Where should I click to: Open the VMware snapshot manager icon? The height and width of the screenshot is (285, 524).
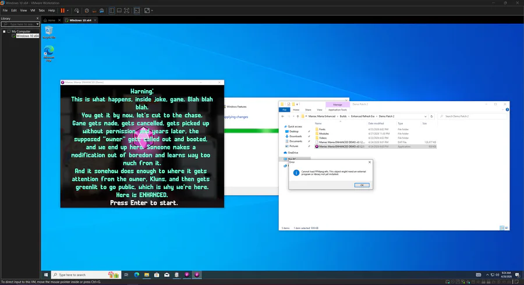click(x=101, y=10)
